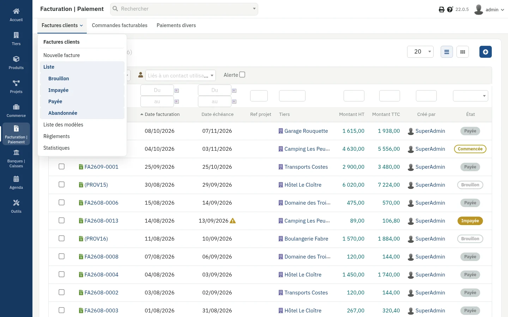The width and height of the screenshot is (508, 317).
Task: Click the Tiers filter input field
Action: 292,96
